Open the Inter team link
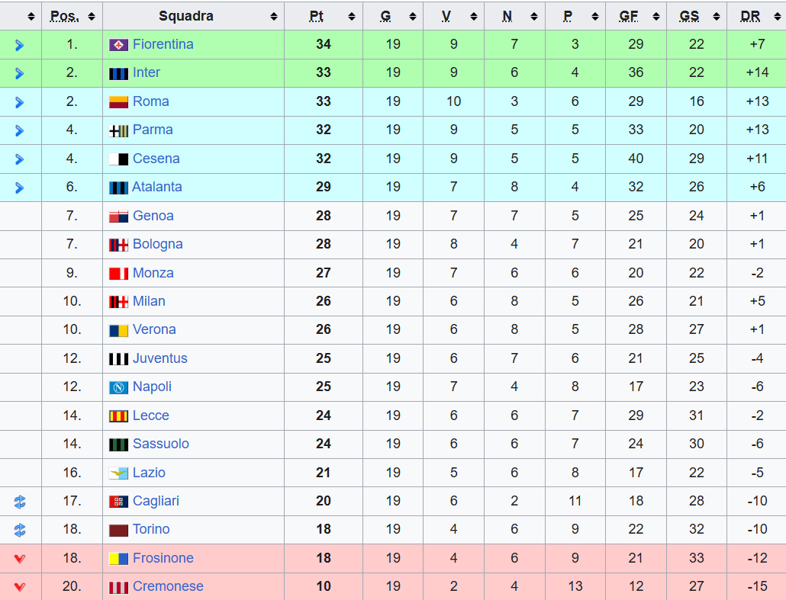 tap(147, 73)
